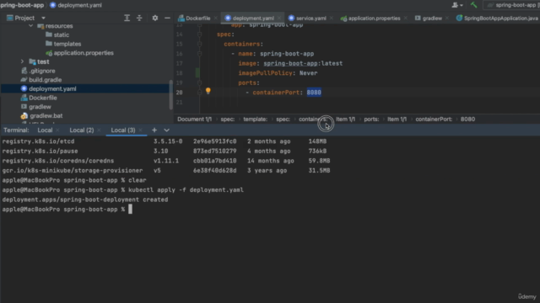This screenshot has width=540, height=303.
Task: Click the registry.k8s.io/coredns/coredns row
Action: coord(166,161)
